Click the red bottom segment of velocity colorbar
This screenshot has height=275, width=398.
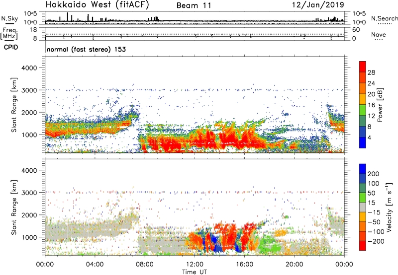pos(363,246)
